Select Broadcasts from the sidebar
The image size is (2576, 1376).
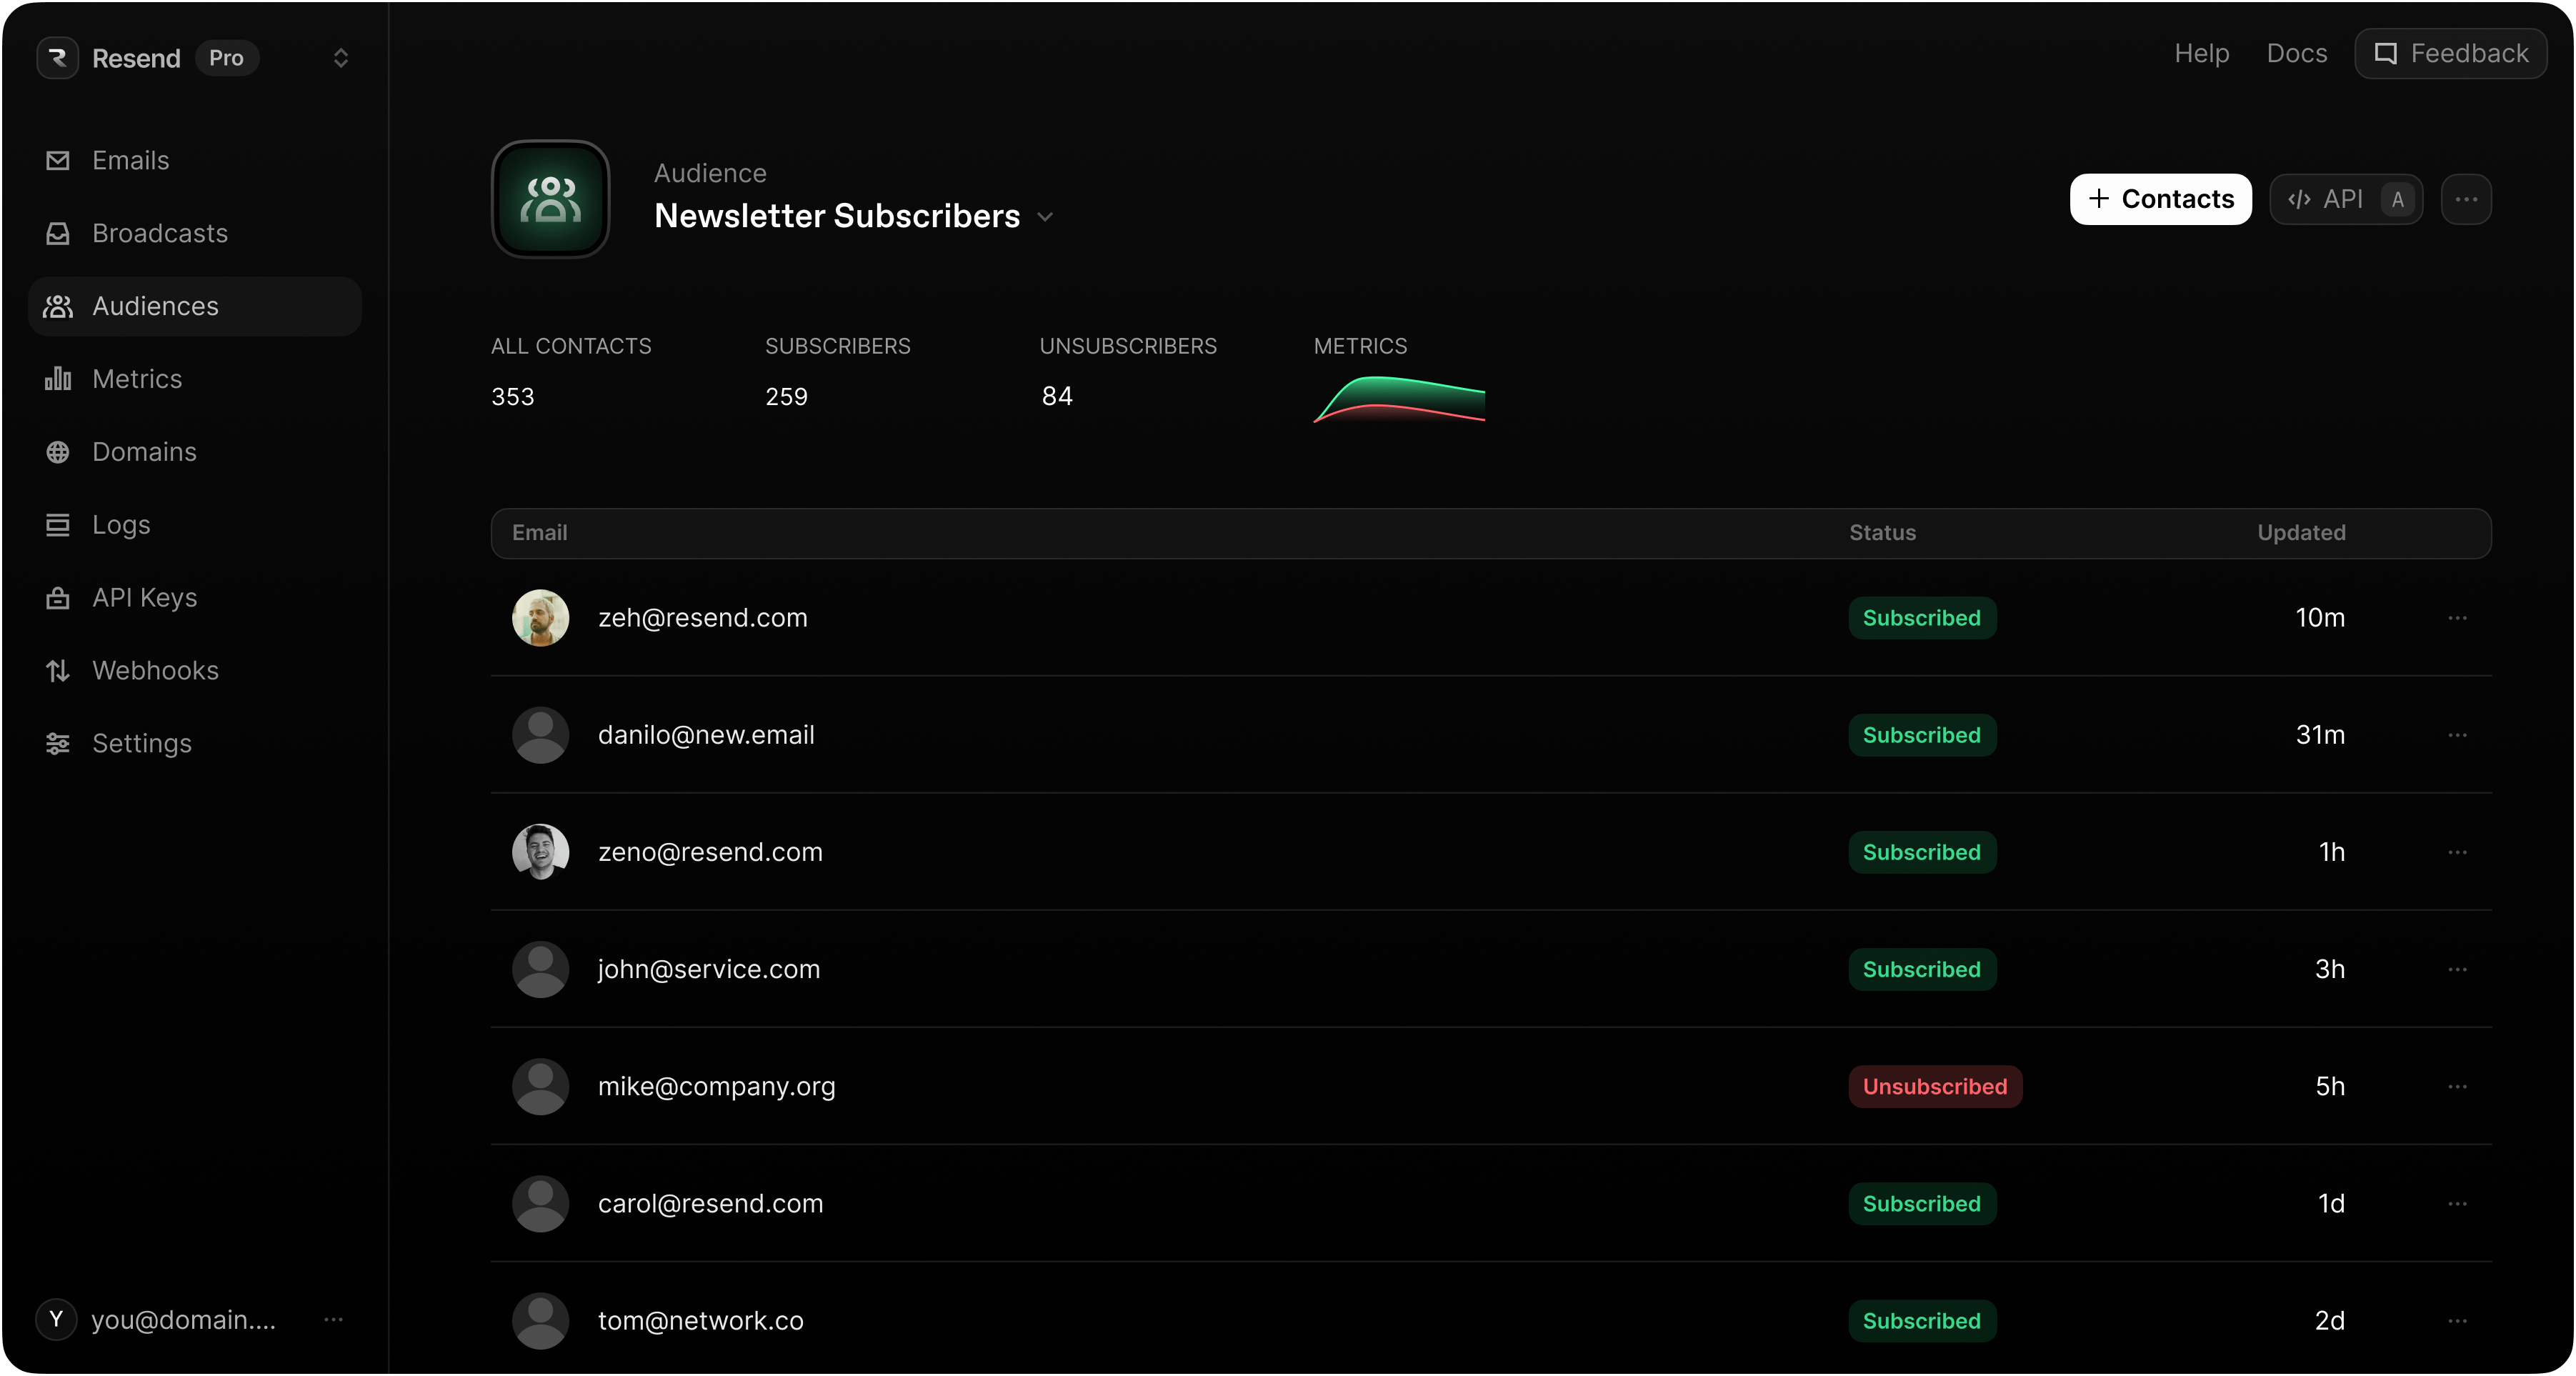[160, 233]
